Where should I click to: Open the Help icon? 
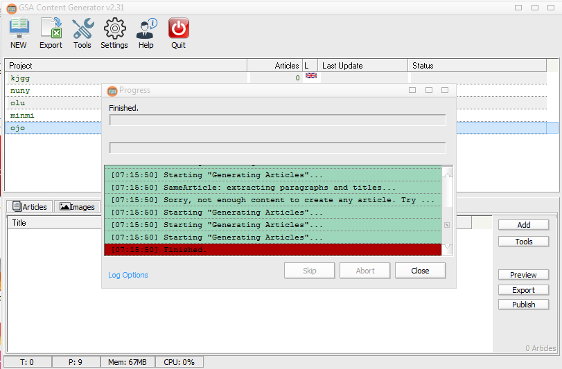click(146, 33)
